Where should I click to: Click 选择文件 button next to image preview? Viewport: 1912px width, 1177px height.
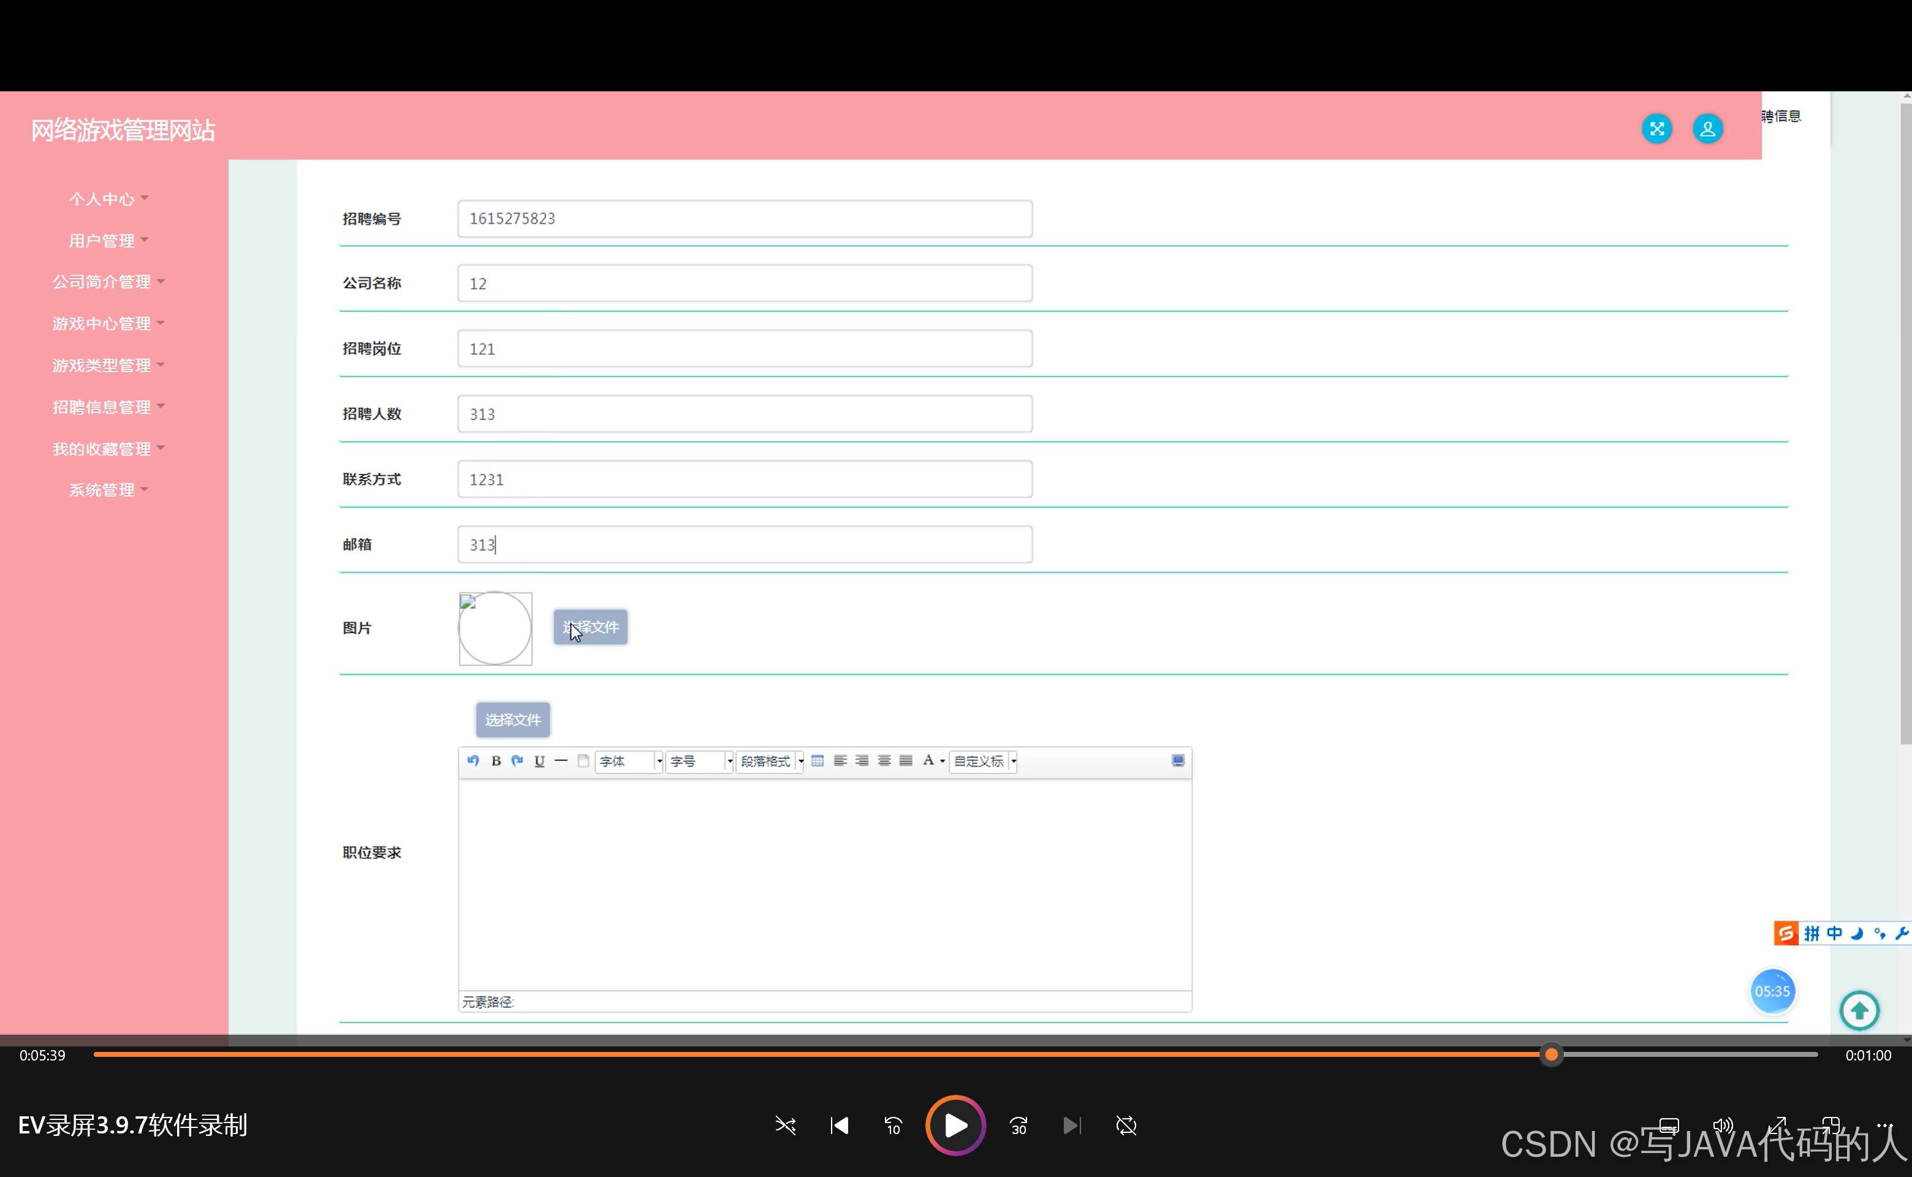591,627
